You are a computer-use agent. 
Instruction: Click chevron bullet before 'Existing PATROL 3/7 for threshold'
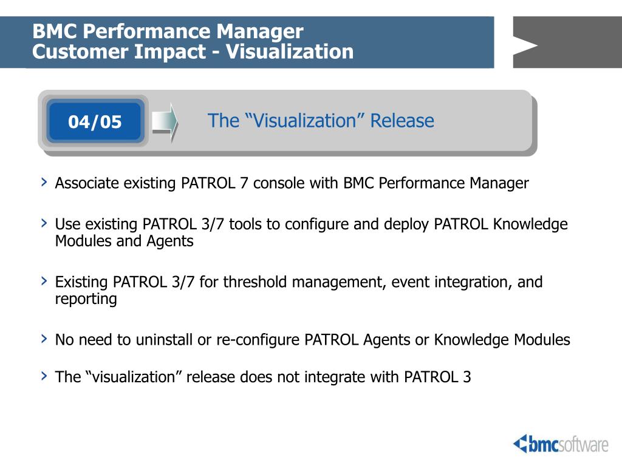[44, 281]
